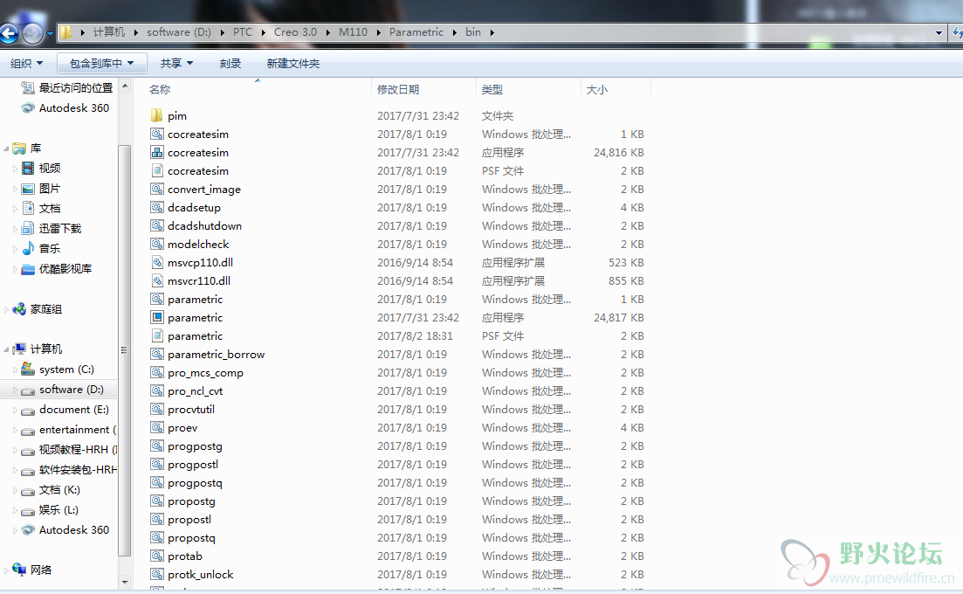
Task: Select the parametric_borrow file name
Action: tap(217, 355)
